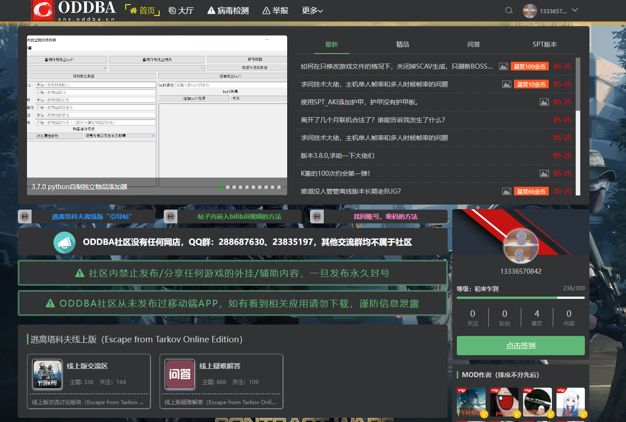The width and height of the screenshot is (626, 422).
Task: Open post about 关闭掉SCAV生成
Action: click(x=396, y=66)
